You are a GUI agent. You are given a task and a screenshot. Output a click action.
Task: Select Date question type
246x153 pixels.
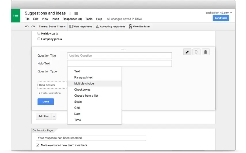(94, 114)
